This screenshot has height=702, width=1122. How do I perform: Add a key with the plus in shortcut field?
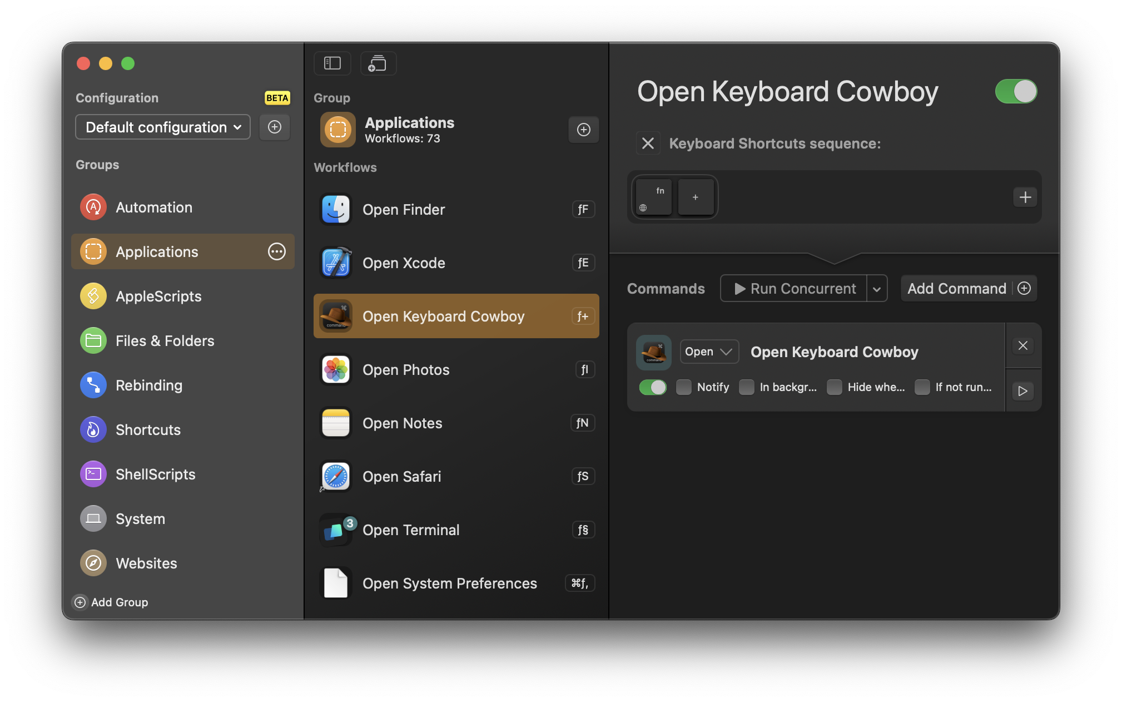pyautogui.click(x=1025, y=197)
